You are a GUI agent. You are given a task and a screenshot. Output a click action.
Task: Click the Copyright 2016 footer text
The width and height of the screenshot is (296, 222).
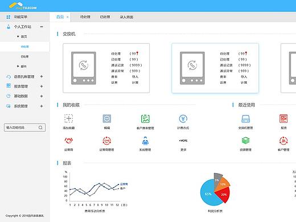point(24,216)
